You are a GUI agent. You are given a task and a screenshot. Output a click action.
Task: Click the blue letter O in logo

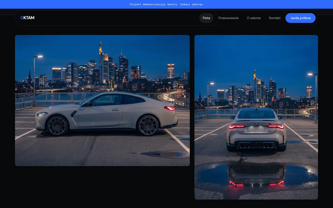pos(22,18)
